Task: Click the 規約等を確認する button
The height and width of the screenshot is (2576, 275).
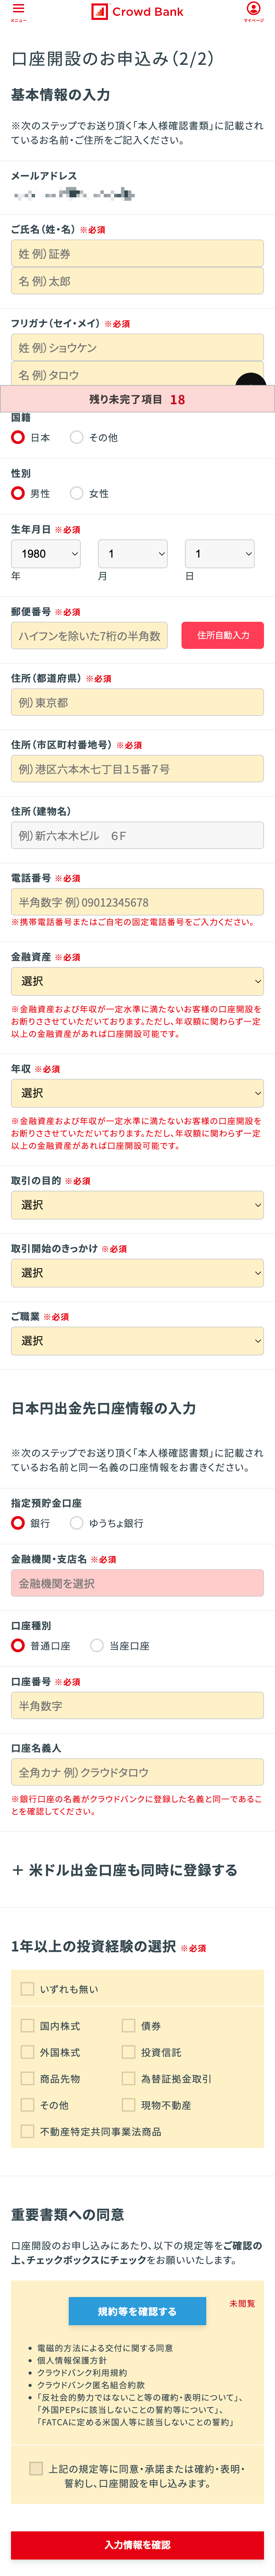Action: pos(137,2311)
